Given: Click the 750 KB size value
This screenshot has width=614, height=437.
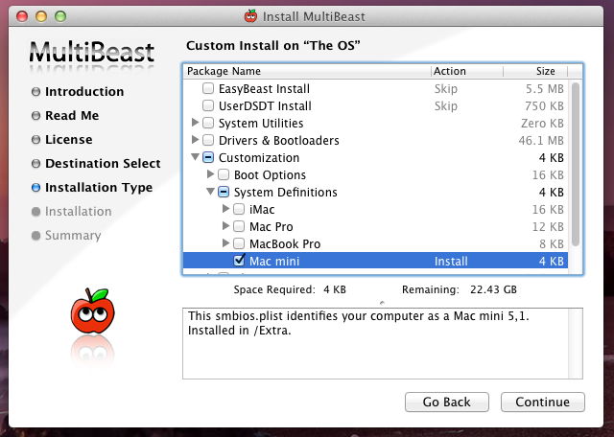Looking at the screenshot, I should pyautogui.click(x=544, y=106).
